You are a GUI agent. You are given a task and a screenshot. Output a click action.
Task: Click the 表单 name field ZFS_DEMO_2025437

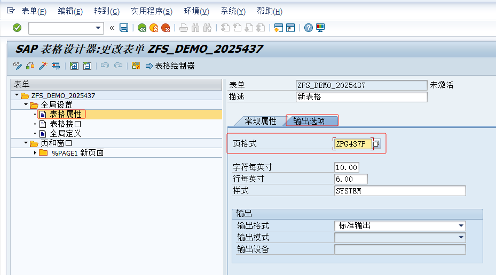point(361,85)
